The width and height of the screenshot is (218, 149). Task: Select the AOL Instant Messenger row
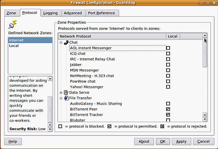pos(118,48)
